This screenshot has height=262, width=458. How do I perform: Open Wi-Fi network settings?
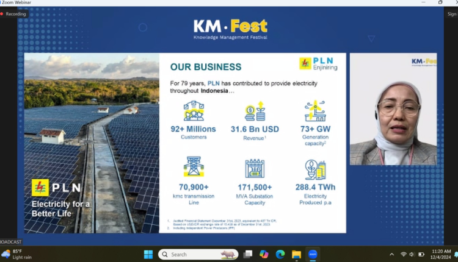tap(404, 255)
